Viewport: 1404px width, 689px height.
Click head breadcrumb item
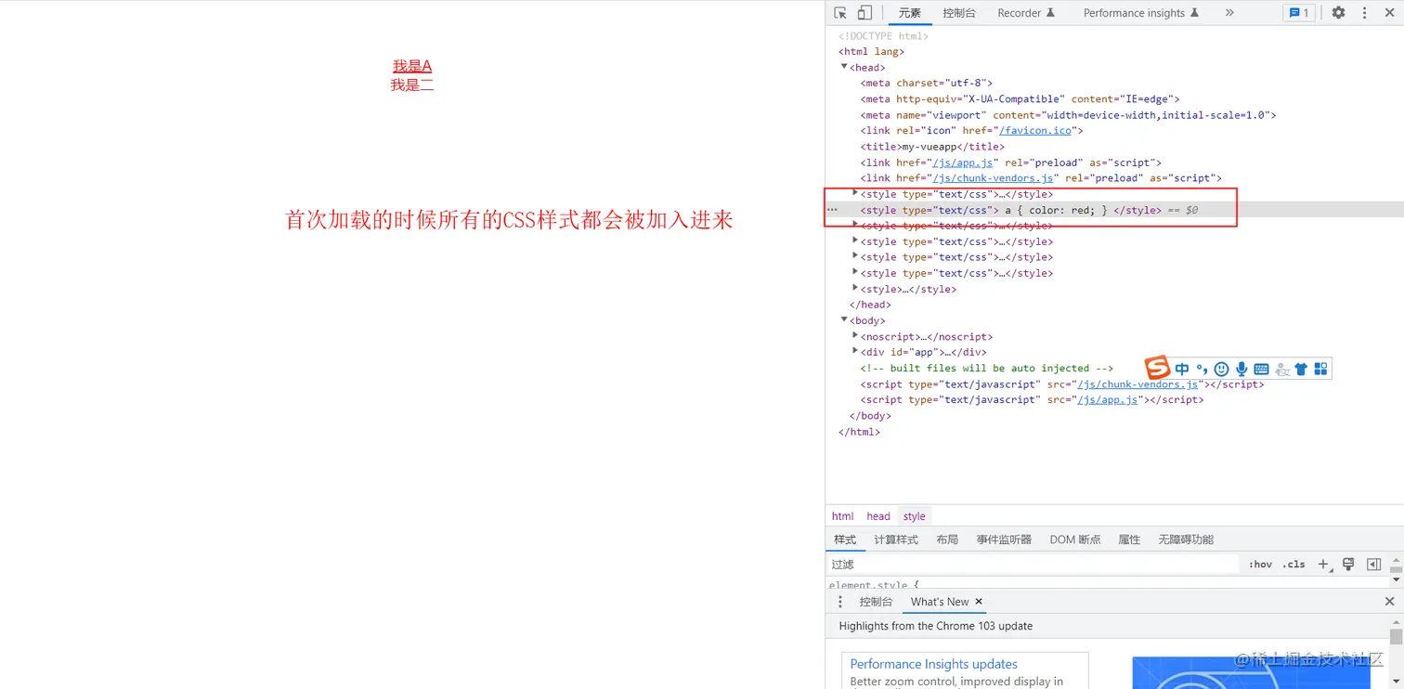878,516
